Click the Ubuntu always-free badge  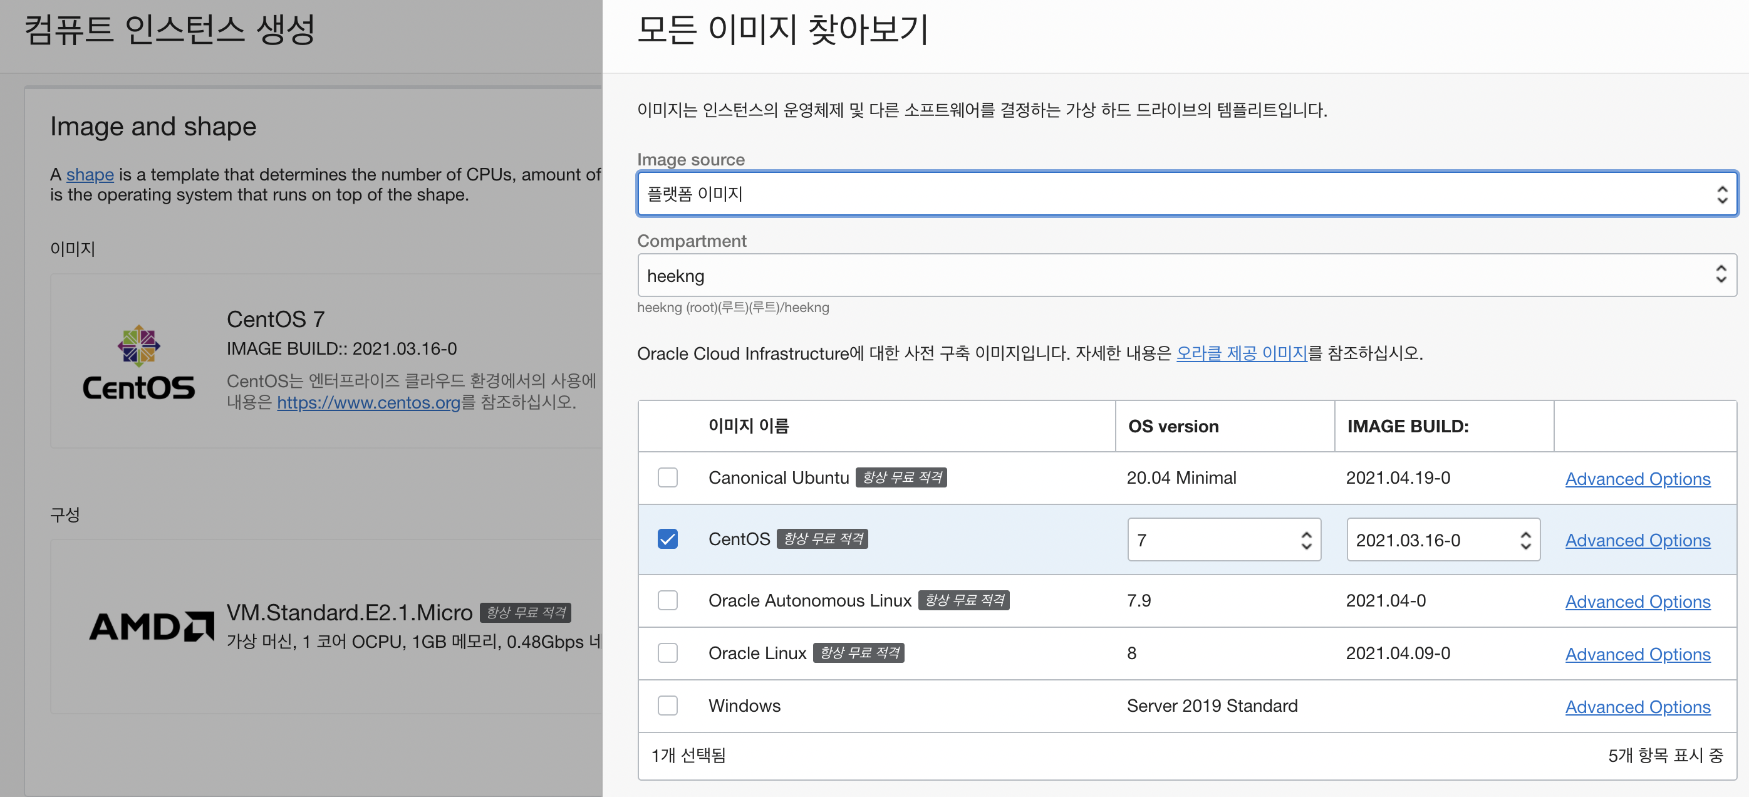point(901,477)
